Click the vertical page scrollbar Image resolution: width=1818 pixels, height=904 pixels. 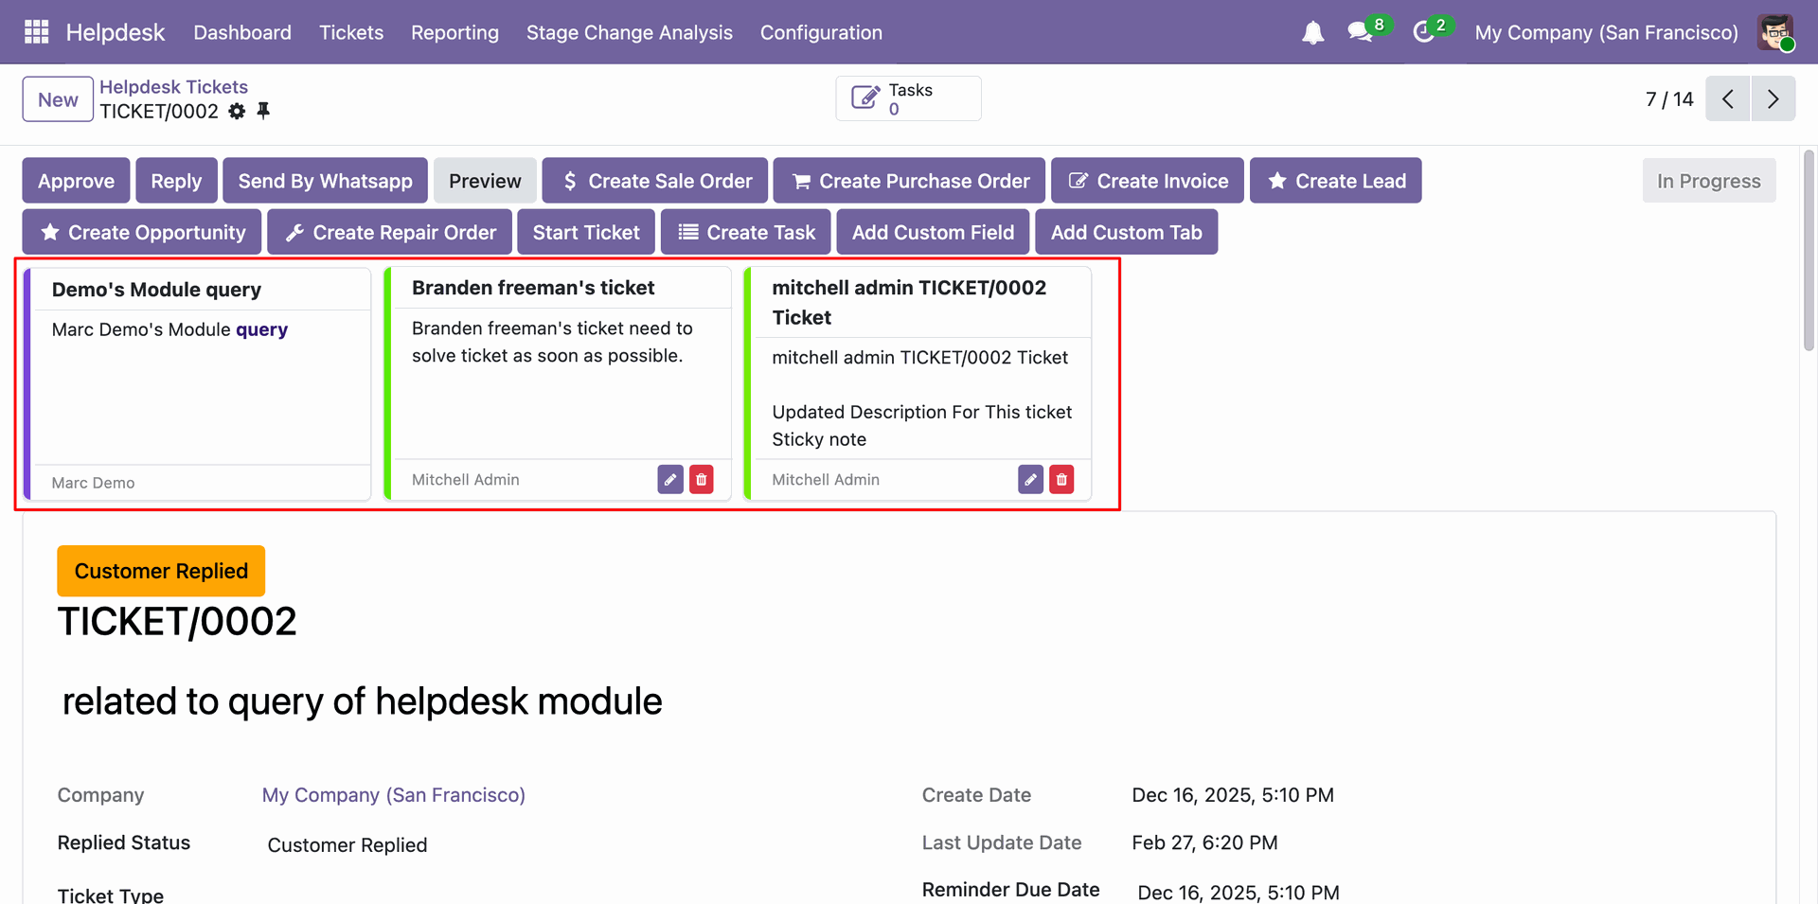tap(1809, 251)
